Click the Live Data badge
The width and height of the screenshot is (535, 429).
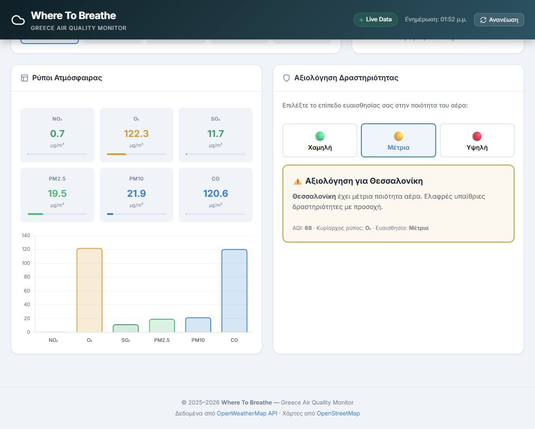pyautogui.click(x=376, y=20)
